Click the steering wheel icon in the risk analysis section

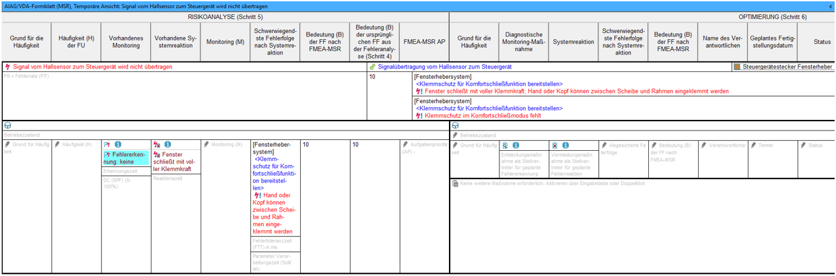(x=7, y=126)
